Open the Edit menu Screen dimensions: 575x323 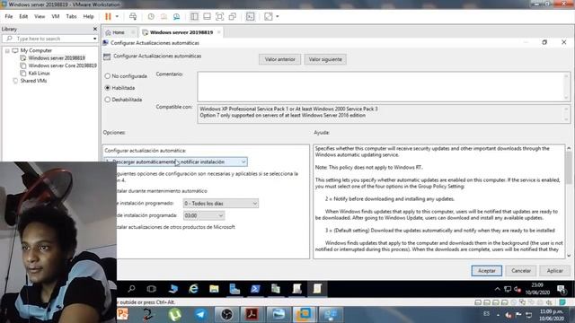click(x=23, y=16)
